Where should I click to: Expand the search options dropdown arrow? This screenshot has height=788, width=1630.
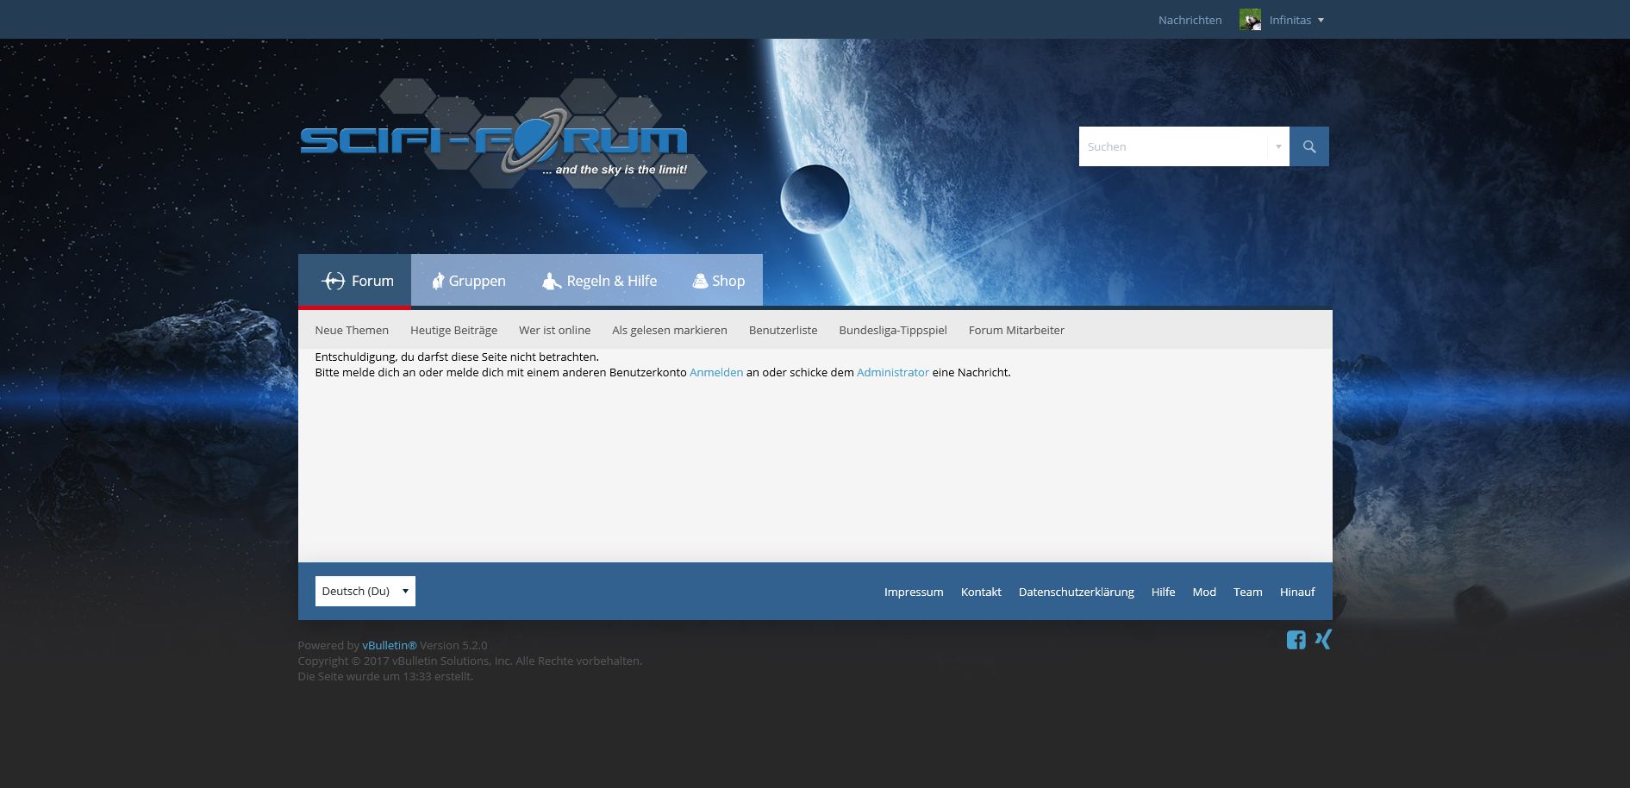click(1278, 146)
